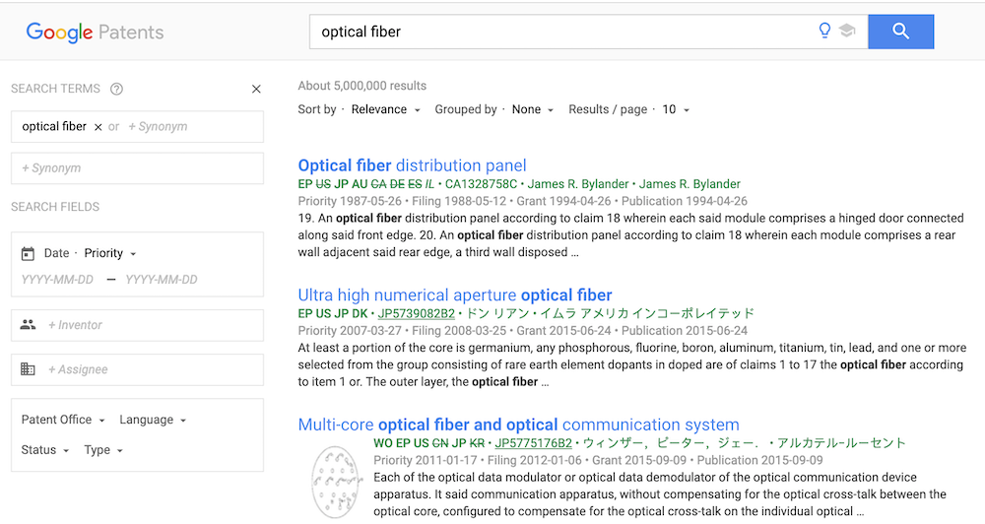Expand the Type filter dropdown
Viewport: 985px width, 524px height.
click(103, 450)
